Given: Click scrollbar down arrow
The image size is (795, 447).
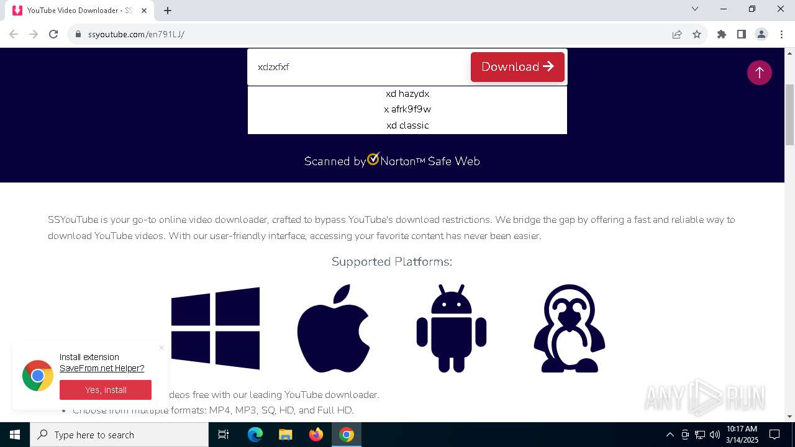Looking at the screenshot, I should (x=789, y=417).
